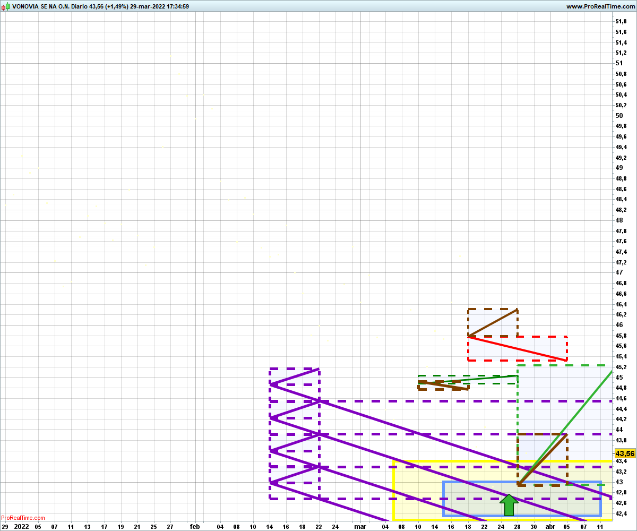Click the yellow 43,56 current price label
637x531 pixels.
625,453
